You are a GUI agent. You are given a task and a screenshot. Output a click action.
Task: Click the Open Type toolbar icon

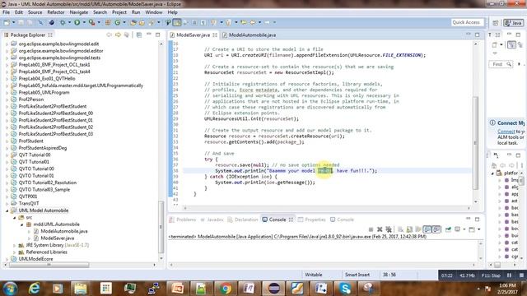pos(133,22)
